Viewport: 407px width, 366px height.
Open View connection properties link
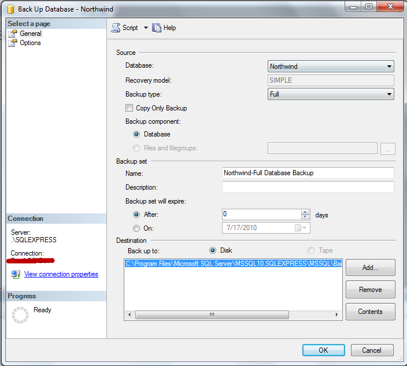[x=61, y=274]
